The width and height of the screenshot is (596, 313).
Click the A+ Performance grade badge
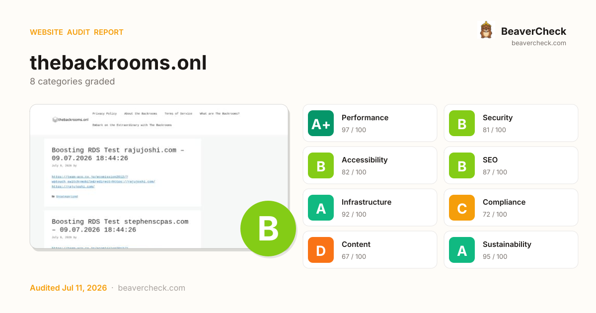(x=321, y=123)
